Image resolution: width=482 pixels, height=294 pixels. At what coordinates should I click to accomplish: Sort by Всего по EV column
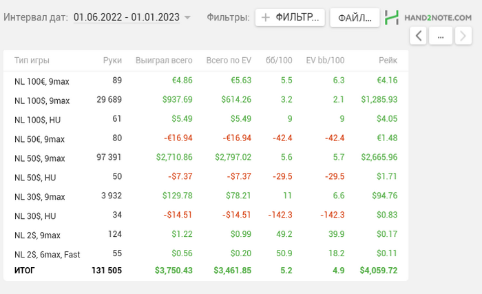(x=229, y=61)
